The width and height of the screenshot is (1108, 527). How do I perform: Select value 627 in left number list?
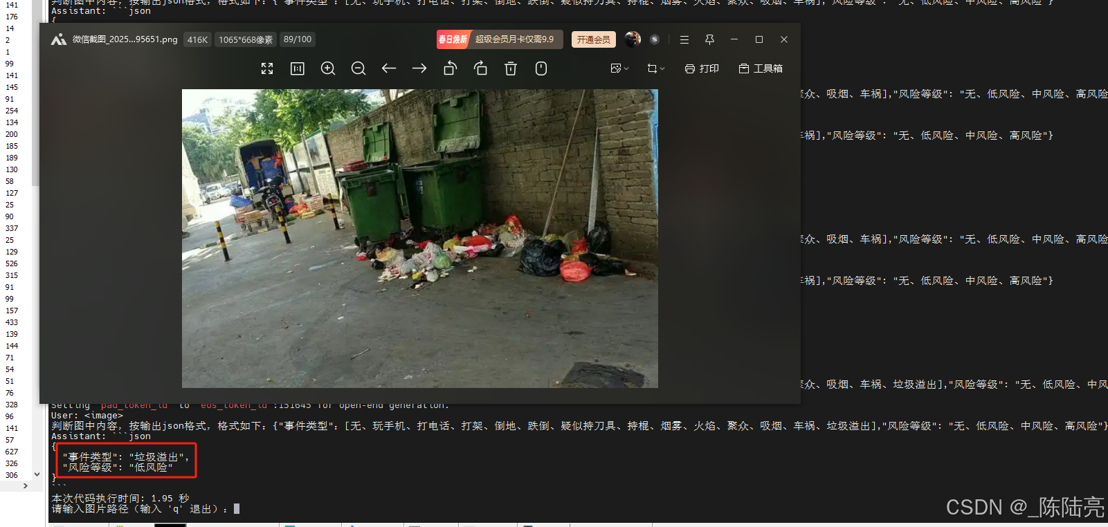12,452
